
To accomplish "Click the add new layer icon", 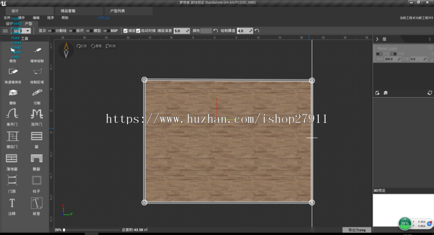I will [x=378, y=93].
